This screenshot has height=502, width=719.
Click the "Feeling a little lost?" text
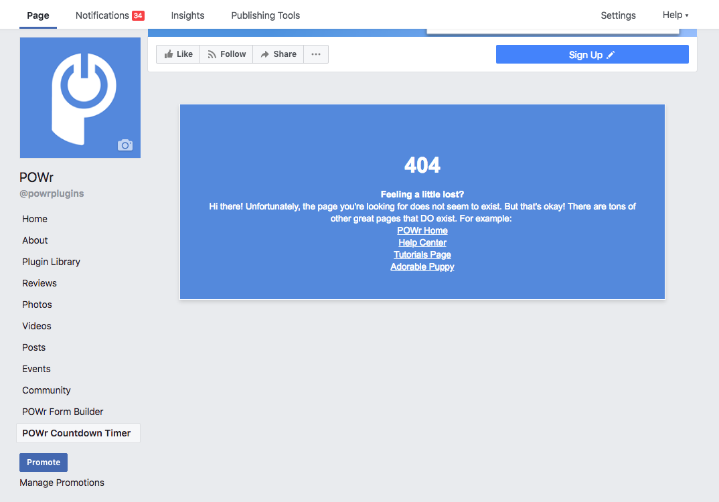point(422,194)
